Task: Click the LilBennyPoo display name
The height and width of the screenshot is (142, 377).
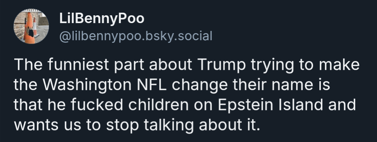Action: click(x=102, y=19)
